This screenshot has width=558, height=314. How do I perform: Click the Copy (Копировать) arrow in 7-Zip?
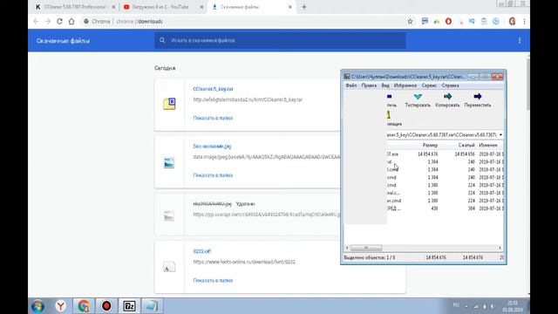pyautogui.click(x=447, y=97)
